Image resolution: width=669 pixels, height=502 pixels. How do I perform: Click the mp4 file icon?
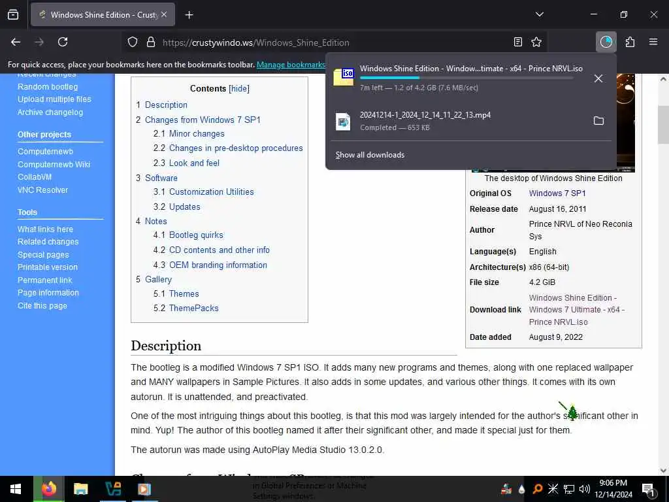(343, 122)
